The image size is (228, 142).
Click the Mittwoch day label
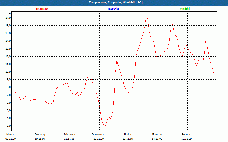coord(70,135)
